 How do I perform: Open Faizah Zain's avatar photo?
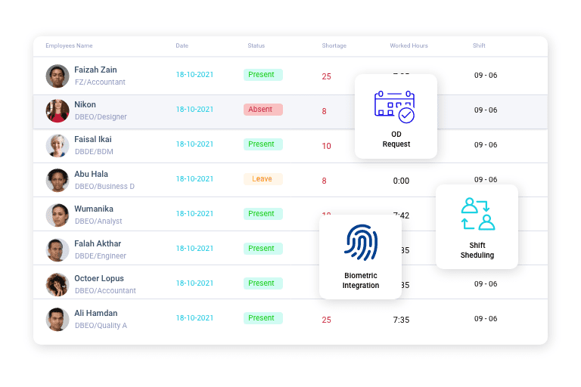point(57,76)
